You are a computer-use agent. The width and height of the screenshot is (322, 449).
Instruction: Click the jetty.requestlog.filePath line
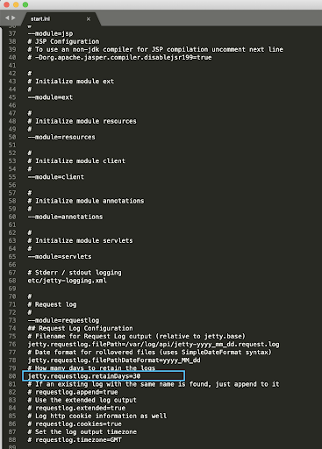[x=154, y=345]
